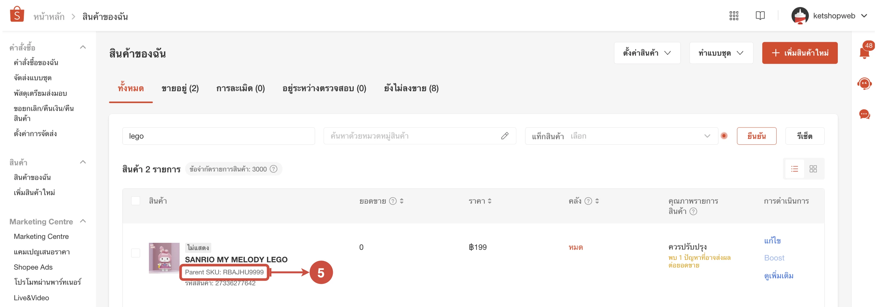Switch to grid view icon
This screenshot has height=307, width=878.
[813, 169]
